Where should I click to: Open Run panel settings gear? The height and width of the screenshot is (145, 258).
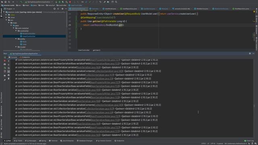250,54
